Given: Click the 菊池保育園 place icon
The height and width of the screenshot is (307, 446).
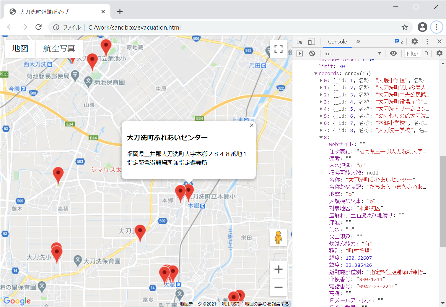Looking at the screenshot, I should 88,81.
